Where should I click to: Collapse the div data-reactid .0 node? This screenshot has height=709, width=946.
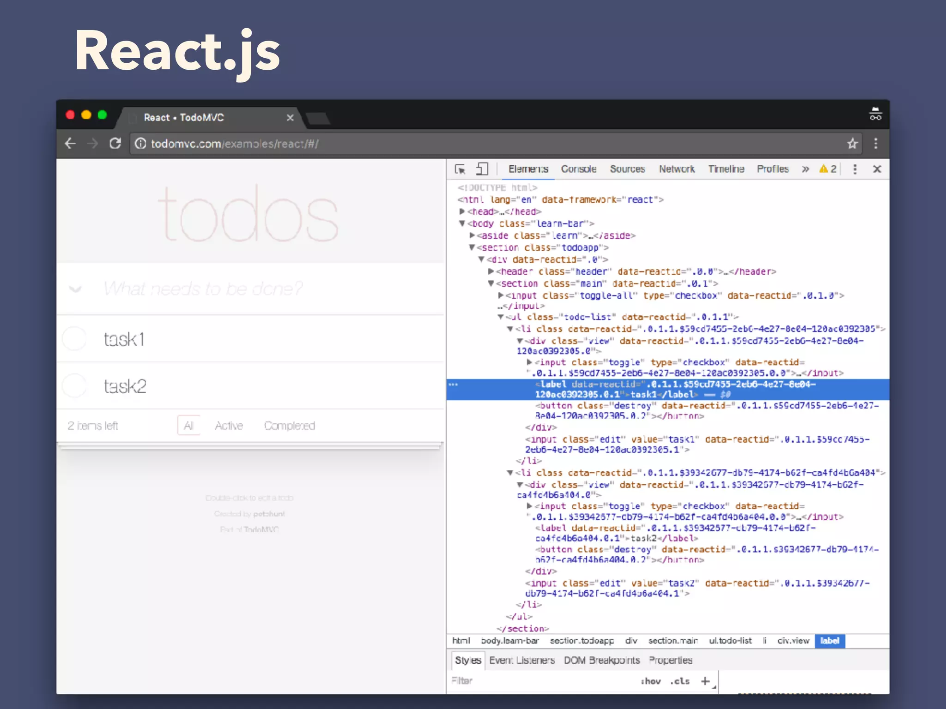(x=481, y=259)
